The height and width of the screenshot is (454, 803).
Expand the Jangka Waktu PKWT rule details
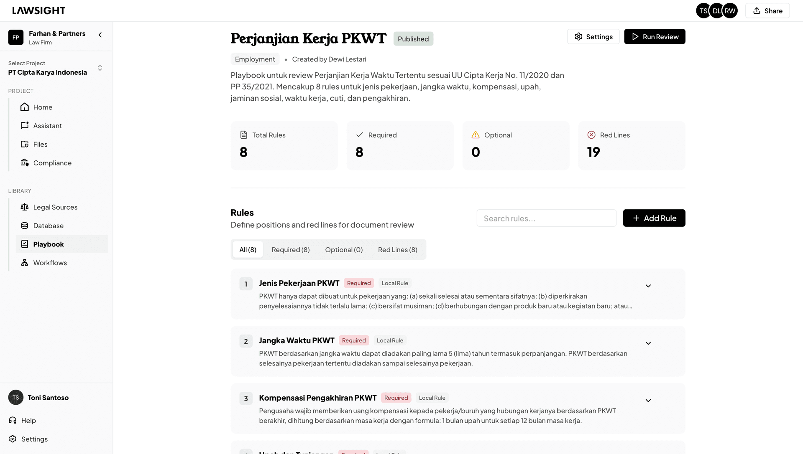(x=648, y=343)
